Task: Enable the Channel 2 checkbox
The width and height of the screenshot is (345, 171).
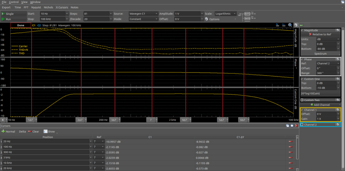Action: pyautogui.click(x=302, y=125)
